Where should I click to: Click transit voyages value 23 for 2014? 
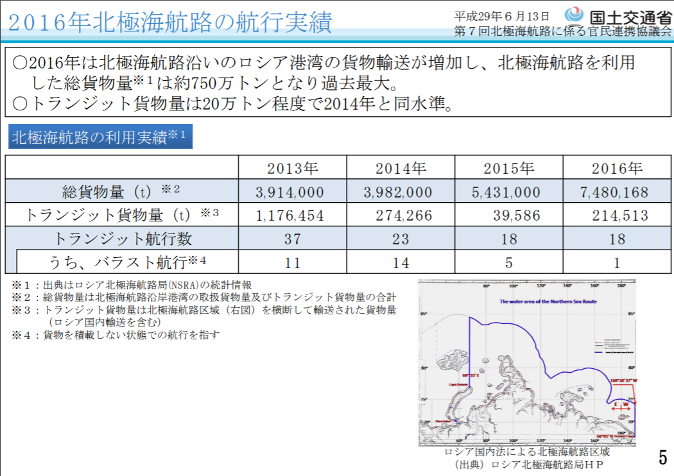pyautogui.click(x=401, y=239)
